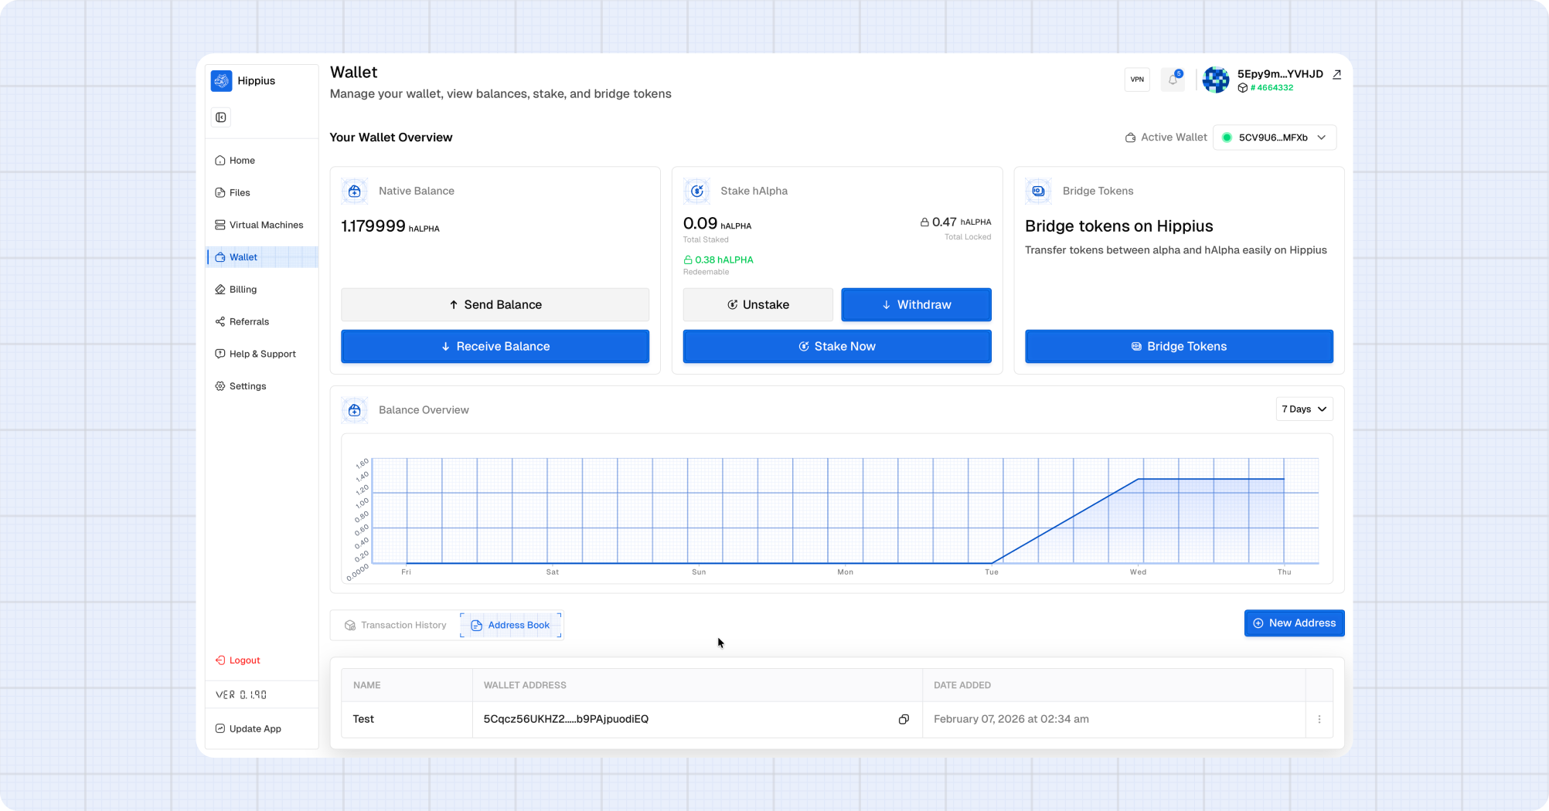Screen dimensions: 1549x811
Task: Click the Send Balance button
Action: [495, 304]
